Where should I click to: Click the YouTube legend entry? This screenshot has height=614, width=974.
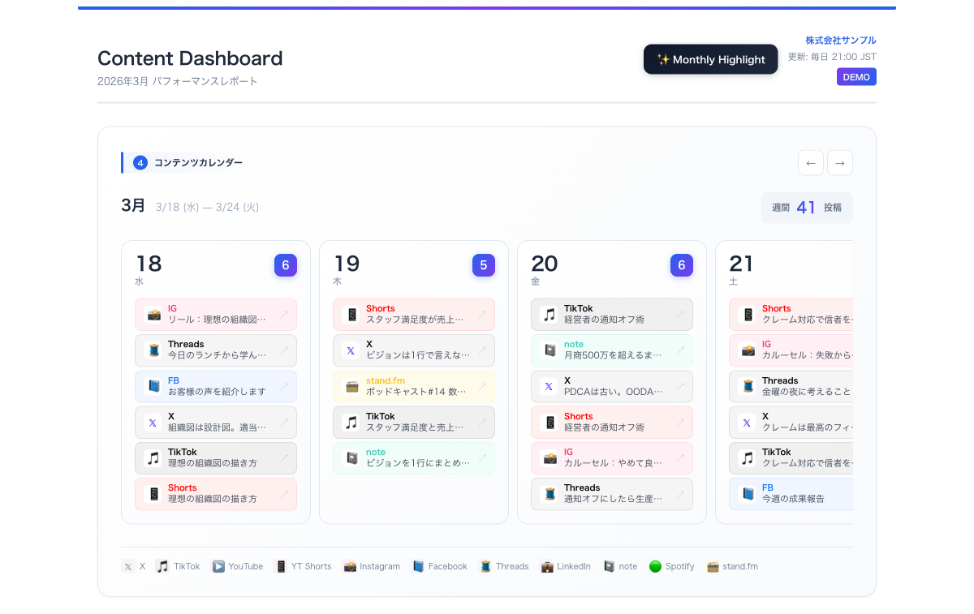pyautogui.click(x=238, y=566)
